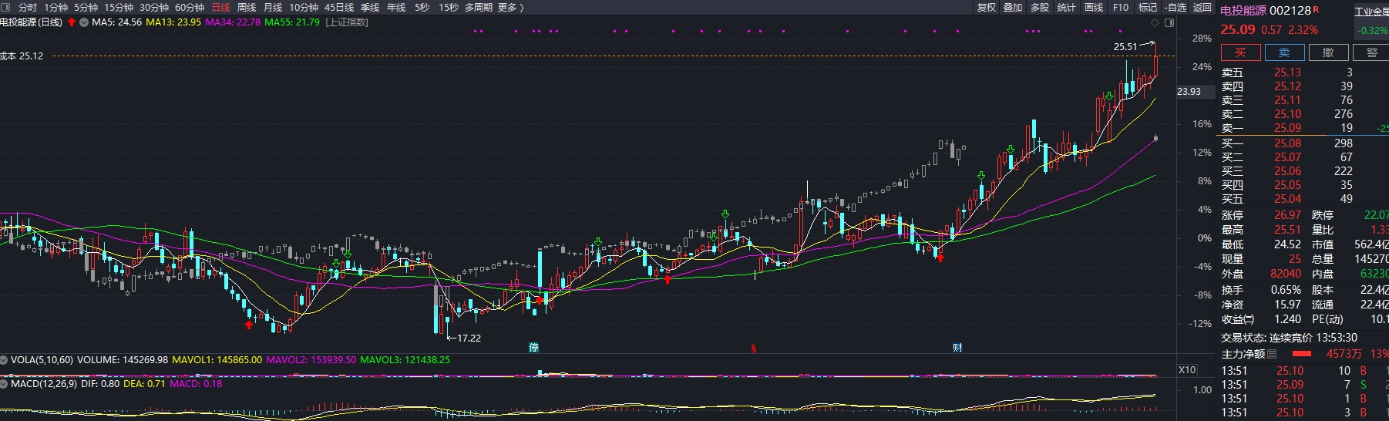Expand the VOLA indicator dropdown arrow
This screenshot has width=1389, height=421.
(x=5, y=360)
